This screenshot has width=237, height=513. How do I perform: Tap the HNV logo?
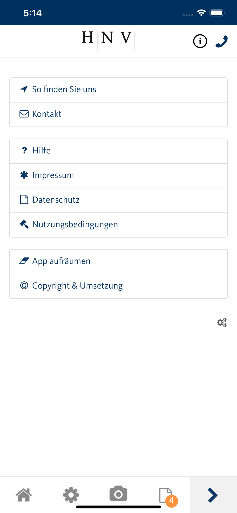click(108, 41)
